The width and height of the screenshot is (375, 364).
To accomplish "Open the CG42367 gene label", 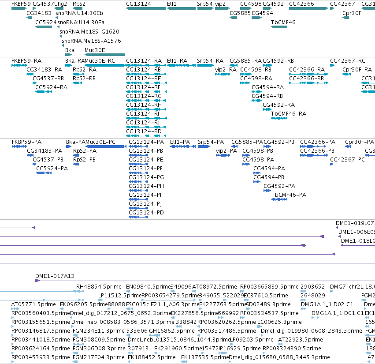I will tap(342, 4).
